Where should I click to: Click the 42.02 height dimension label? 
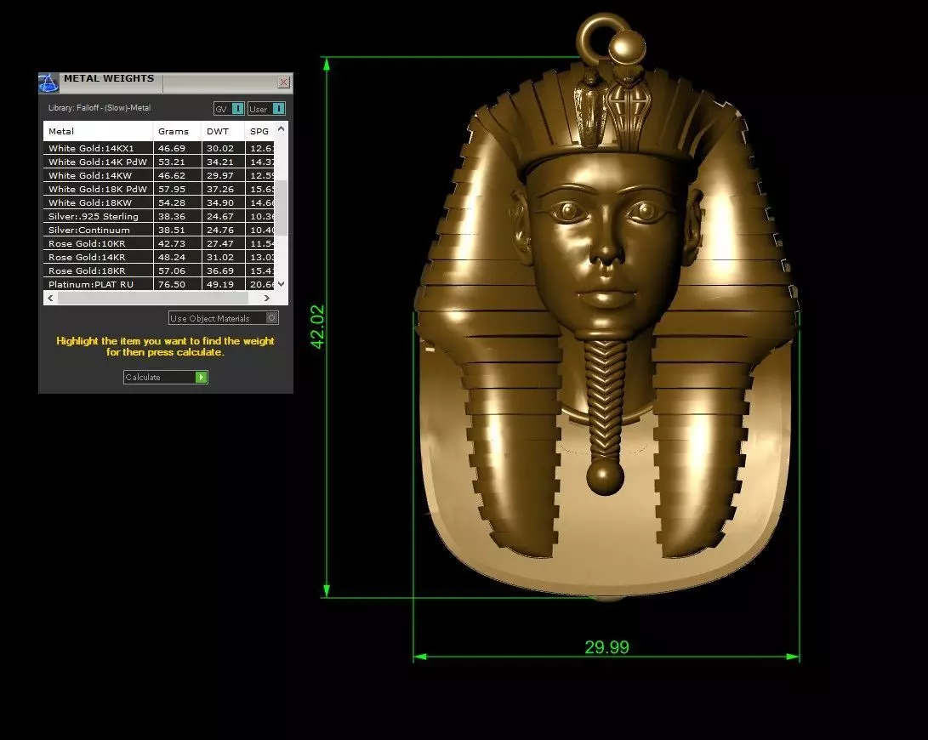[318, 327]
